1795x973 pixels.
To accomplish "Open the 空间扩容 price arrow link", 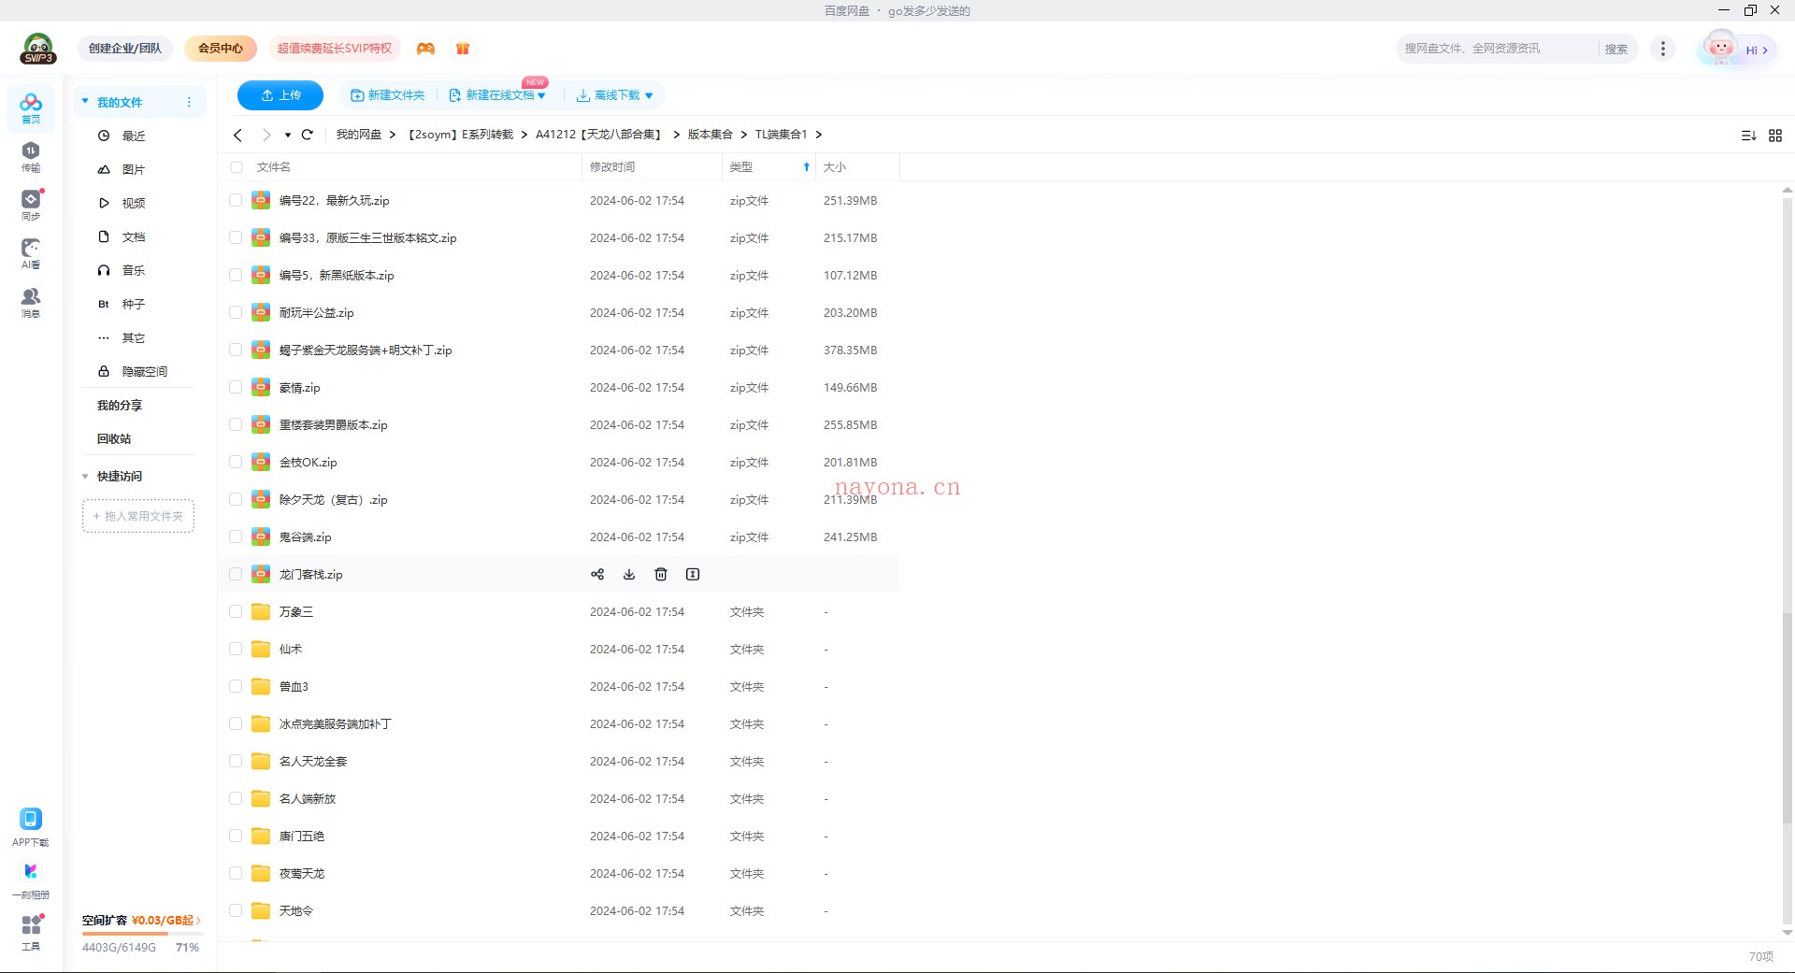I will [198, 921].
